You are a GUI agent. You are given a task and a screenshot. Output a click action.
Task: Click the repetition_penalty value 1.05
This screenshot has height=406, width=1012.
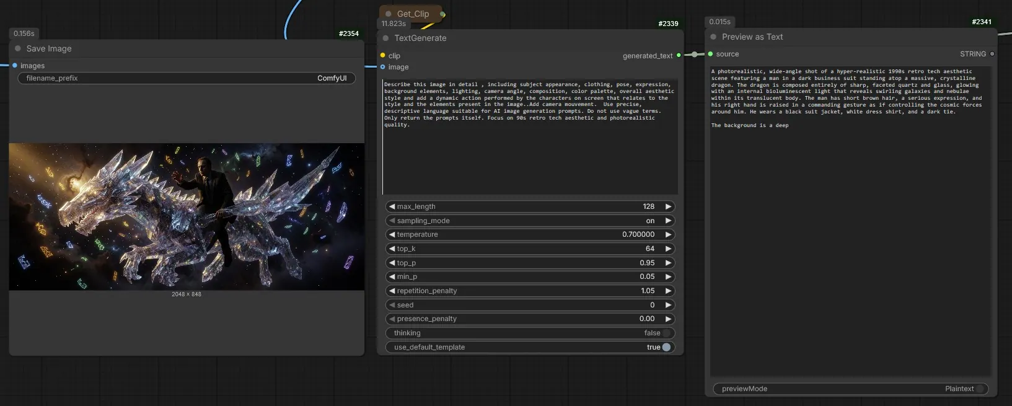point(648,291)
